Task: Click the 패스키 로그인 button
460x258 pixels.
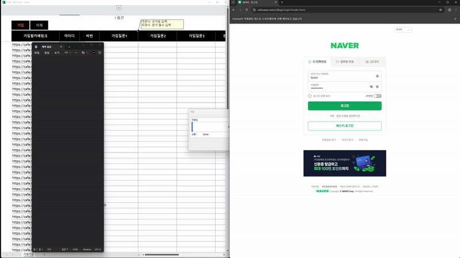Action: tap(344, 126)
